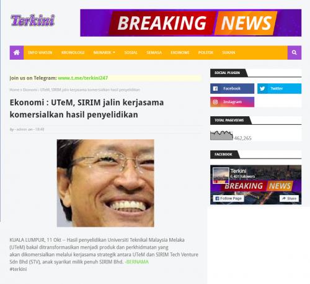The height and width of the screenshot is (284, 310).
Task: Click the Follow Page button
Action: click(x=229, y=198)
